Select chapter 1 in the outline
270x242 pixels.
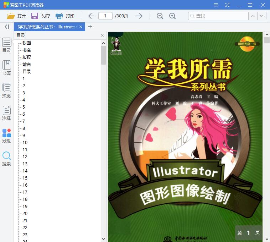point(24,79)
